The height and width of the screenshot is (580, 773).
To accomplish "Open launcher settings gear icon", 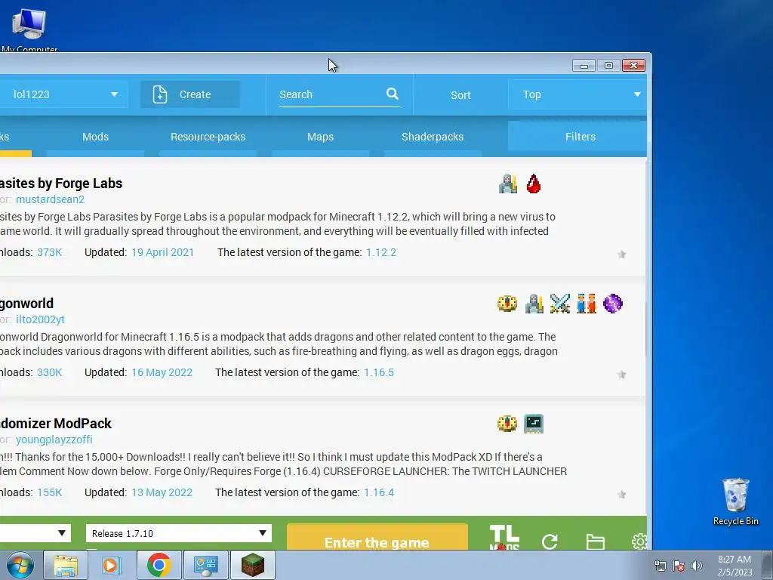I will (639, 541).
